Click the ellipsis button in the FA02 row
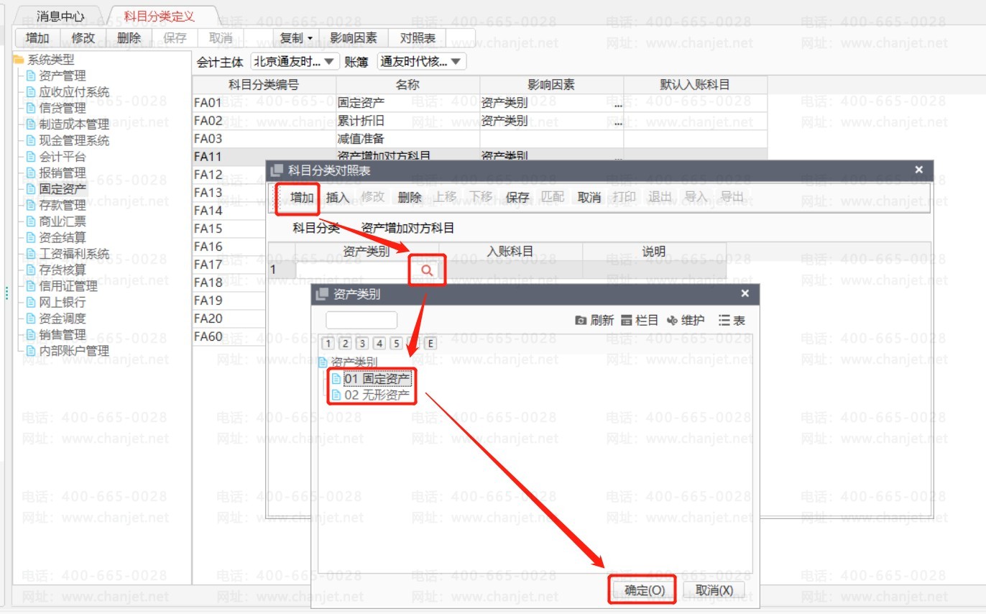Viewport: 986px width, 614px height. tap(618, 122)
